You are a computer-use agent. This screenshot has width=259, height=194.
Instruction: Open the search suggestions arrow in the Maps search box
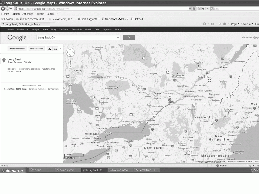[118, 37]
